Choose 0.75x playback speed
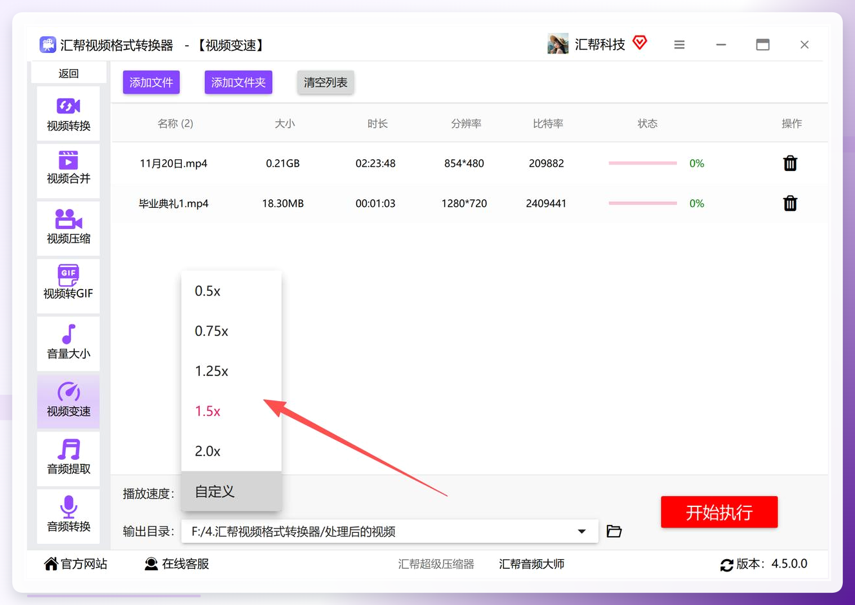 [x=231, y=331]
